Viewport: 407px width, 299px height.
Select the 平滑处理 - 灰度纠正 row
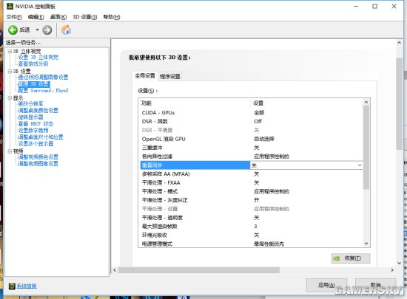coord(252,200)
